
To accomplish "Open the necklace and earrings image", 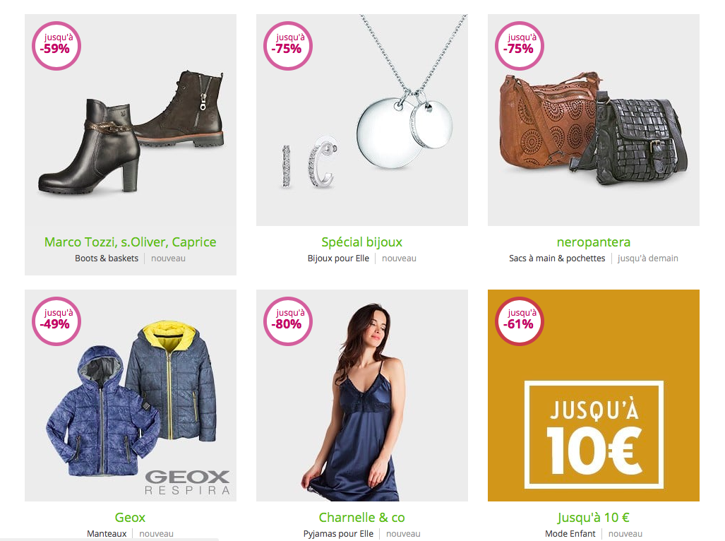I will 362,120.
